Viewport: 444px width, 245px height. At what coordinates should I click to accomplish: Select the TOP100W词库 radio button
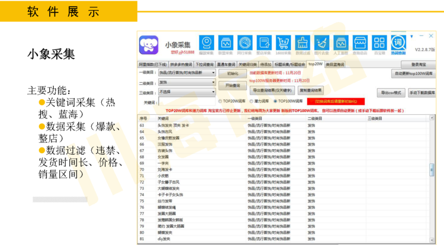click(275, 101)
